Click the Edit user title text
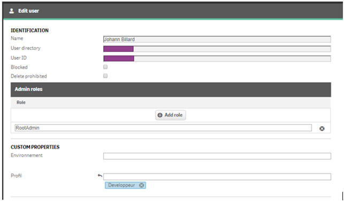This screenshot has width=344, height=204. (x=28, y=11)
